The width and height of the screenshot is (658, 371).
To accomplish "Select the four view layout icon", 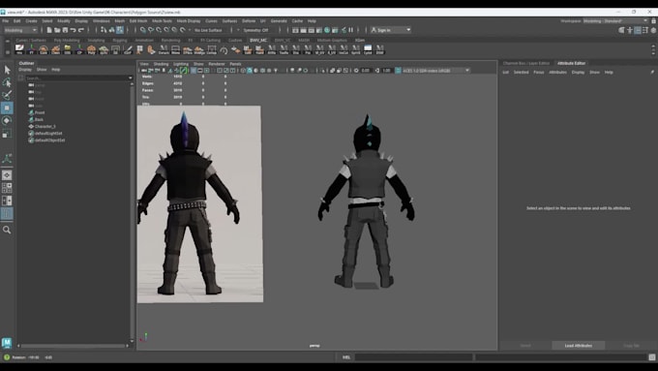I will 7,188.
